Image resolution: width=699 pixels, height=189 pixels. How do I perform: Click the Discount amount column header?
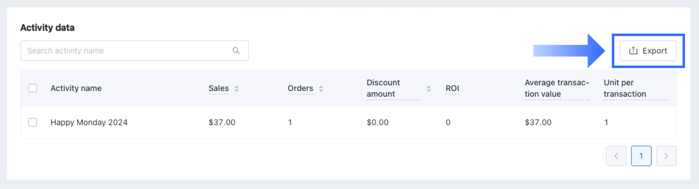click(383, 88)
